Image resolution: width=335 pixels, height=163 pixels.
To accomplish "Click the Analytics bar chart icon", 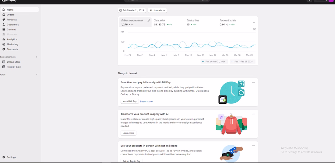I will tap(4, 39).
